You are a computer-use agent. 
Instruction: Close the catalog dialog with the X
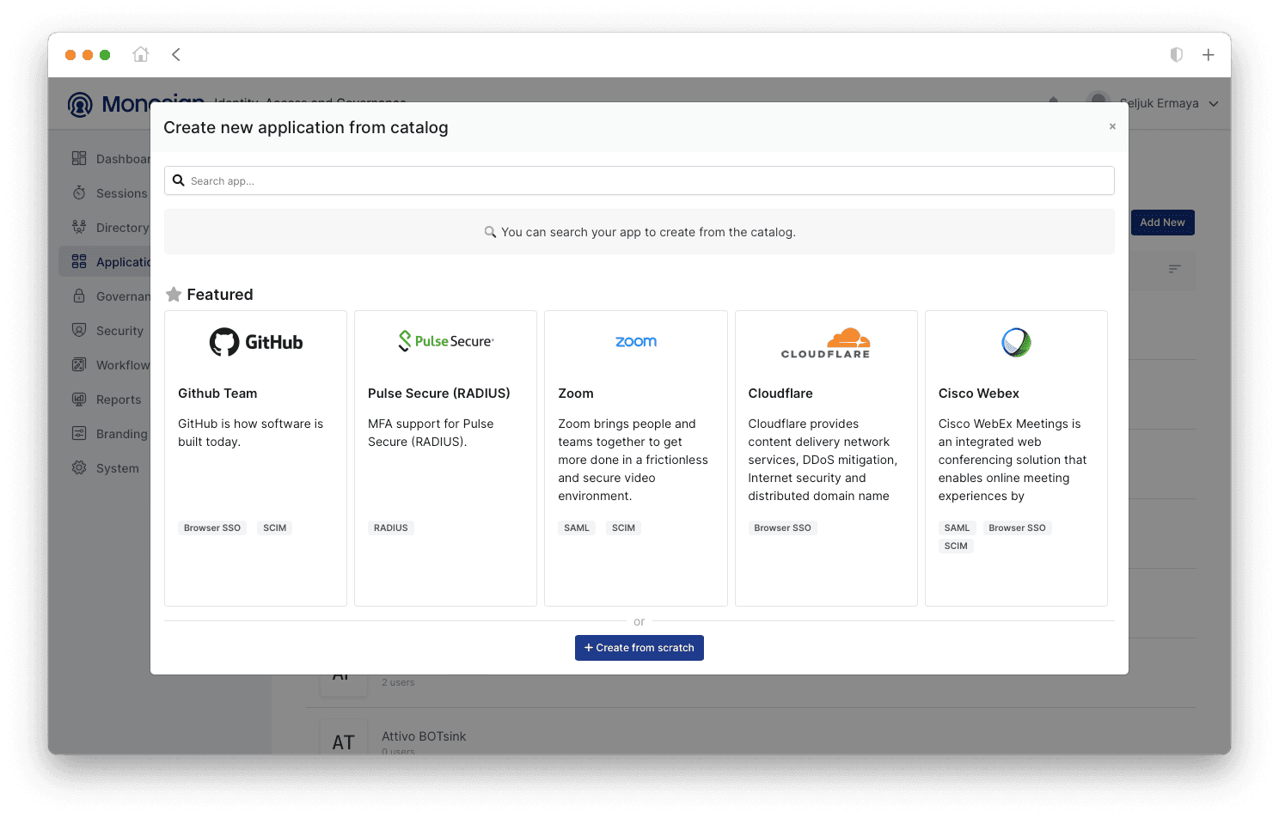(x=1112, y=126)
